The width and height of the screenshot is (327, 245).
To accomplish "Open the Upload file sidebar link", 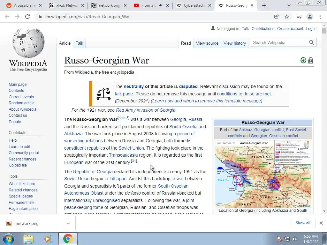I will point(18,165).
